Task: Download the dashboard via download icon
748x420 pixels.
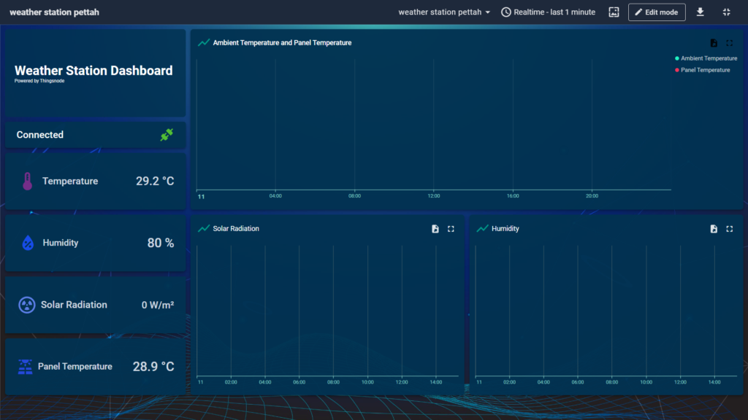Action: (x=700, y=12)
